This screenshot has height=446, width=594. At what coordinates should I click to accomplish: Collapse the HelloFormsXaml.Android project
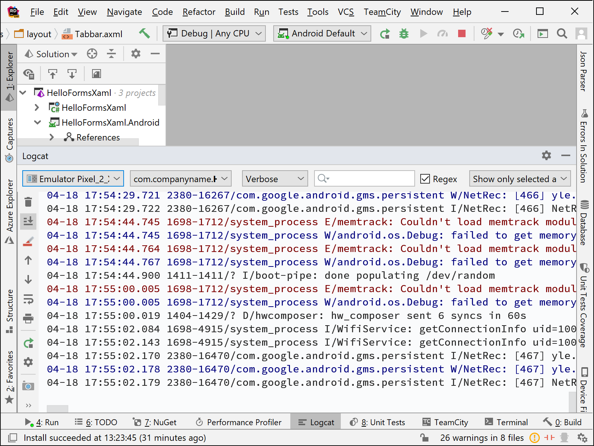tap(37, 122)
